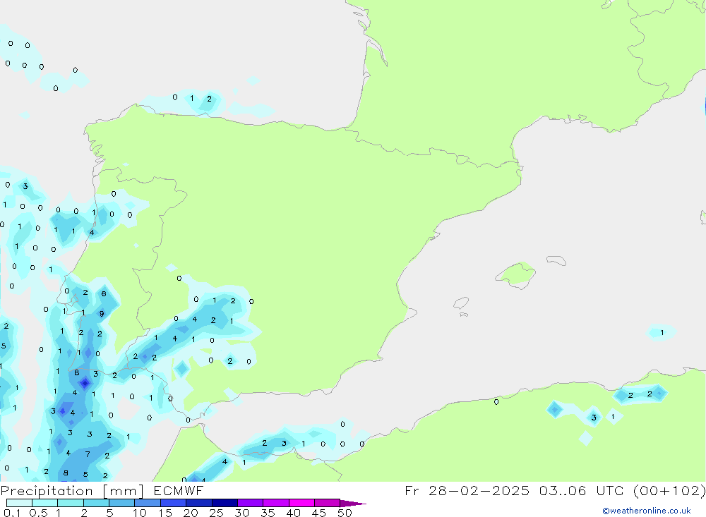
Task: Click the '35' legend scale label
Action: point(268,513)
